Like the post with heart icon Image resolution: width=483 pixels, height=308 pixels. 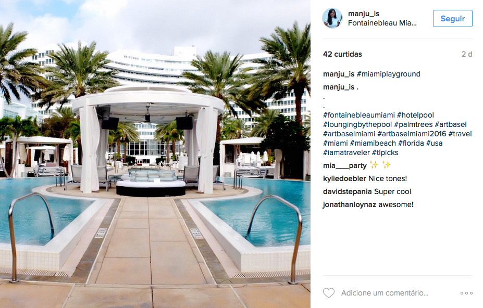[x=329, y=293]
